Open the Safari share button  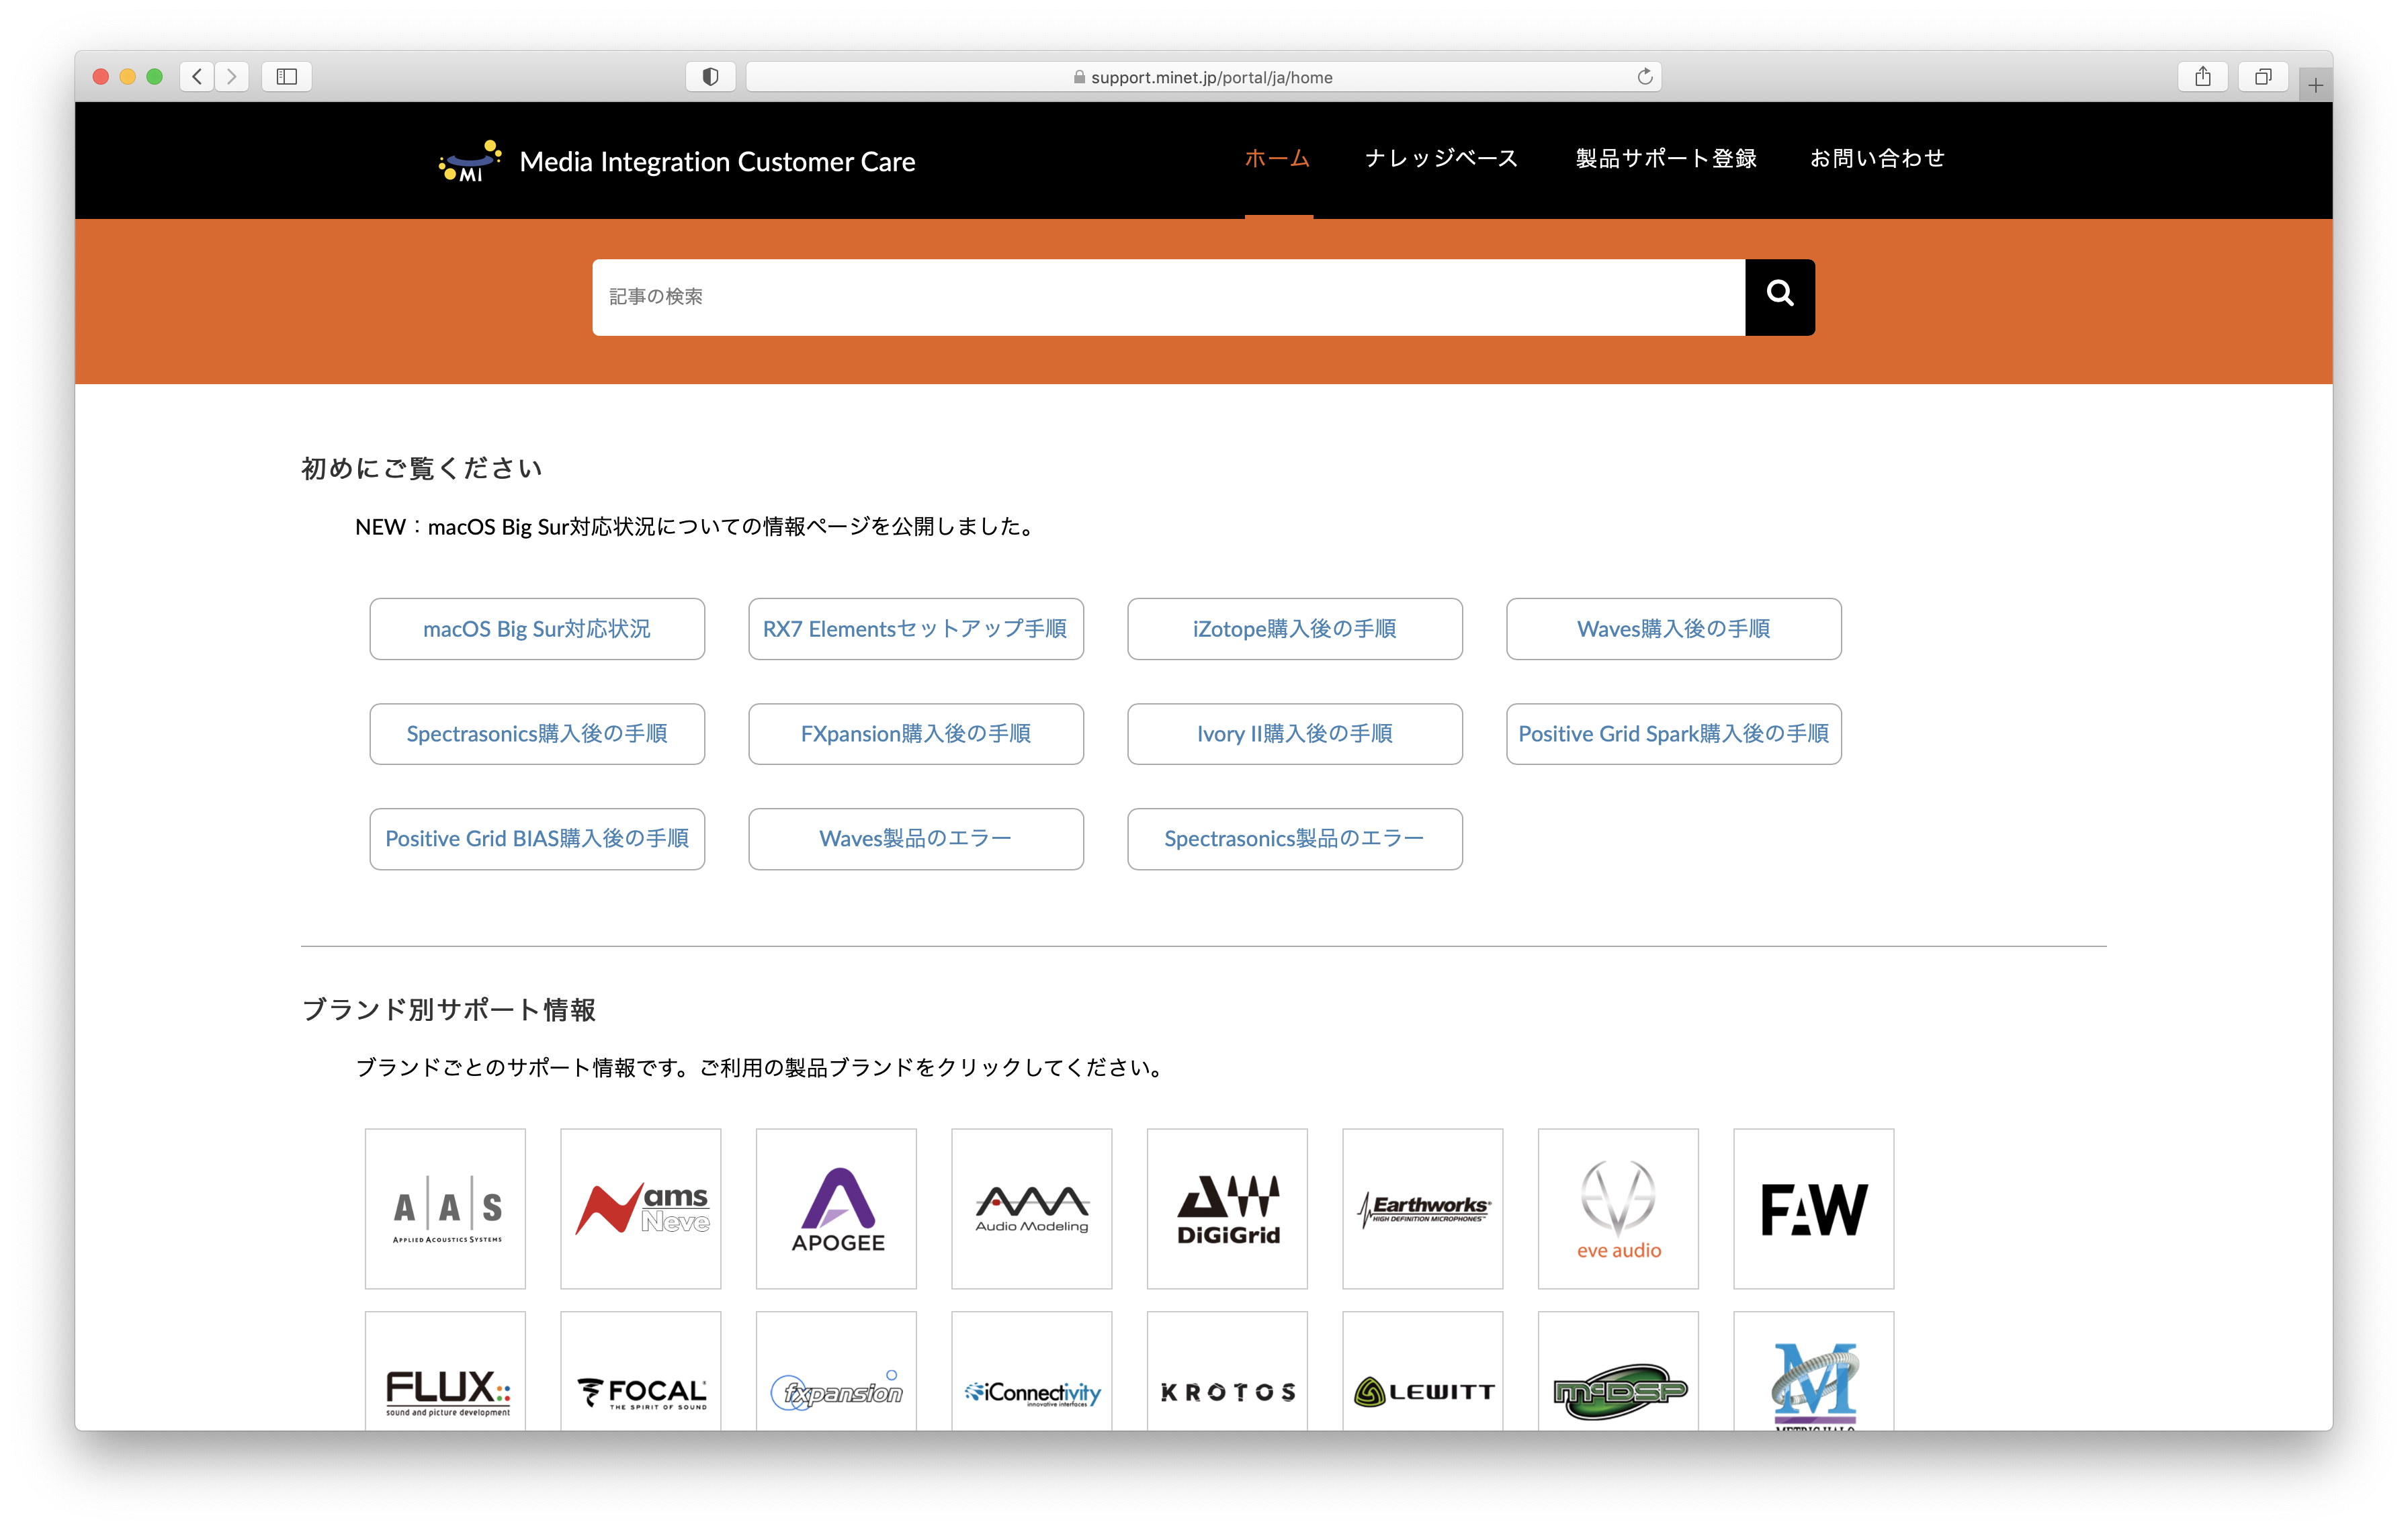[2202, 77]
